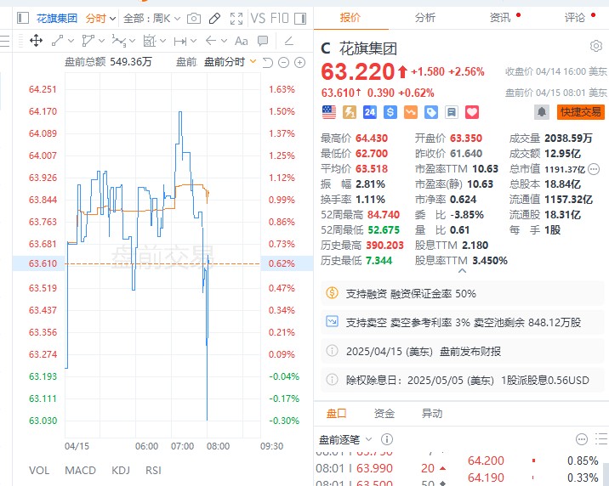
Task: Expand line tool options arrow
Action: tap(71, 40)
